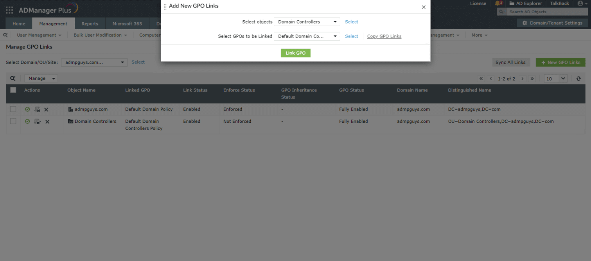Click the table search icon beside Manage
The image size is (591, 261).
click(x=13, y=79)
